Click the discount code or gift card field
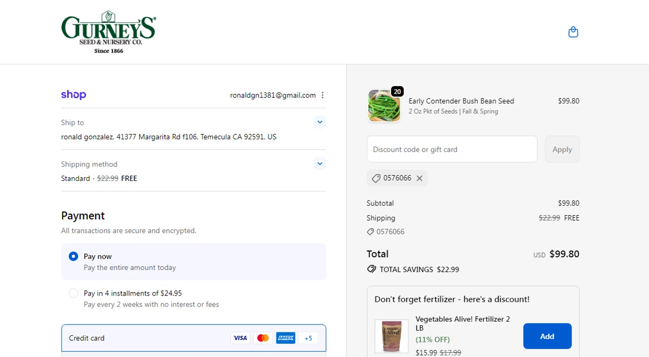The height and width of the screenshot is (357, 649). (452, 149)
